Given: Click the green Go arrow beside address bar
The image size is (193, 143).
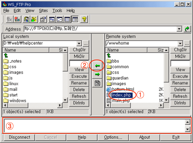Looking at the screenshot, I should [187, 29].
